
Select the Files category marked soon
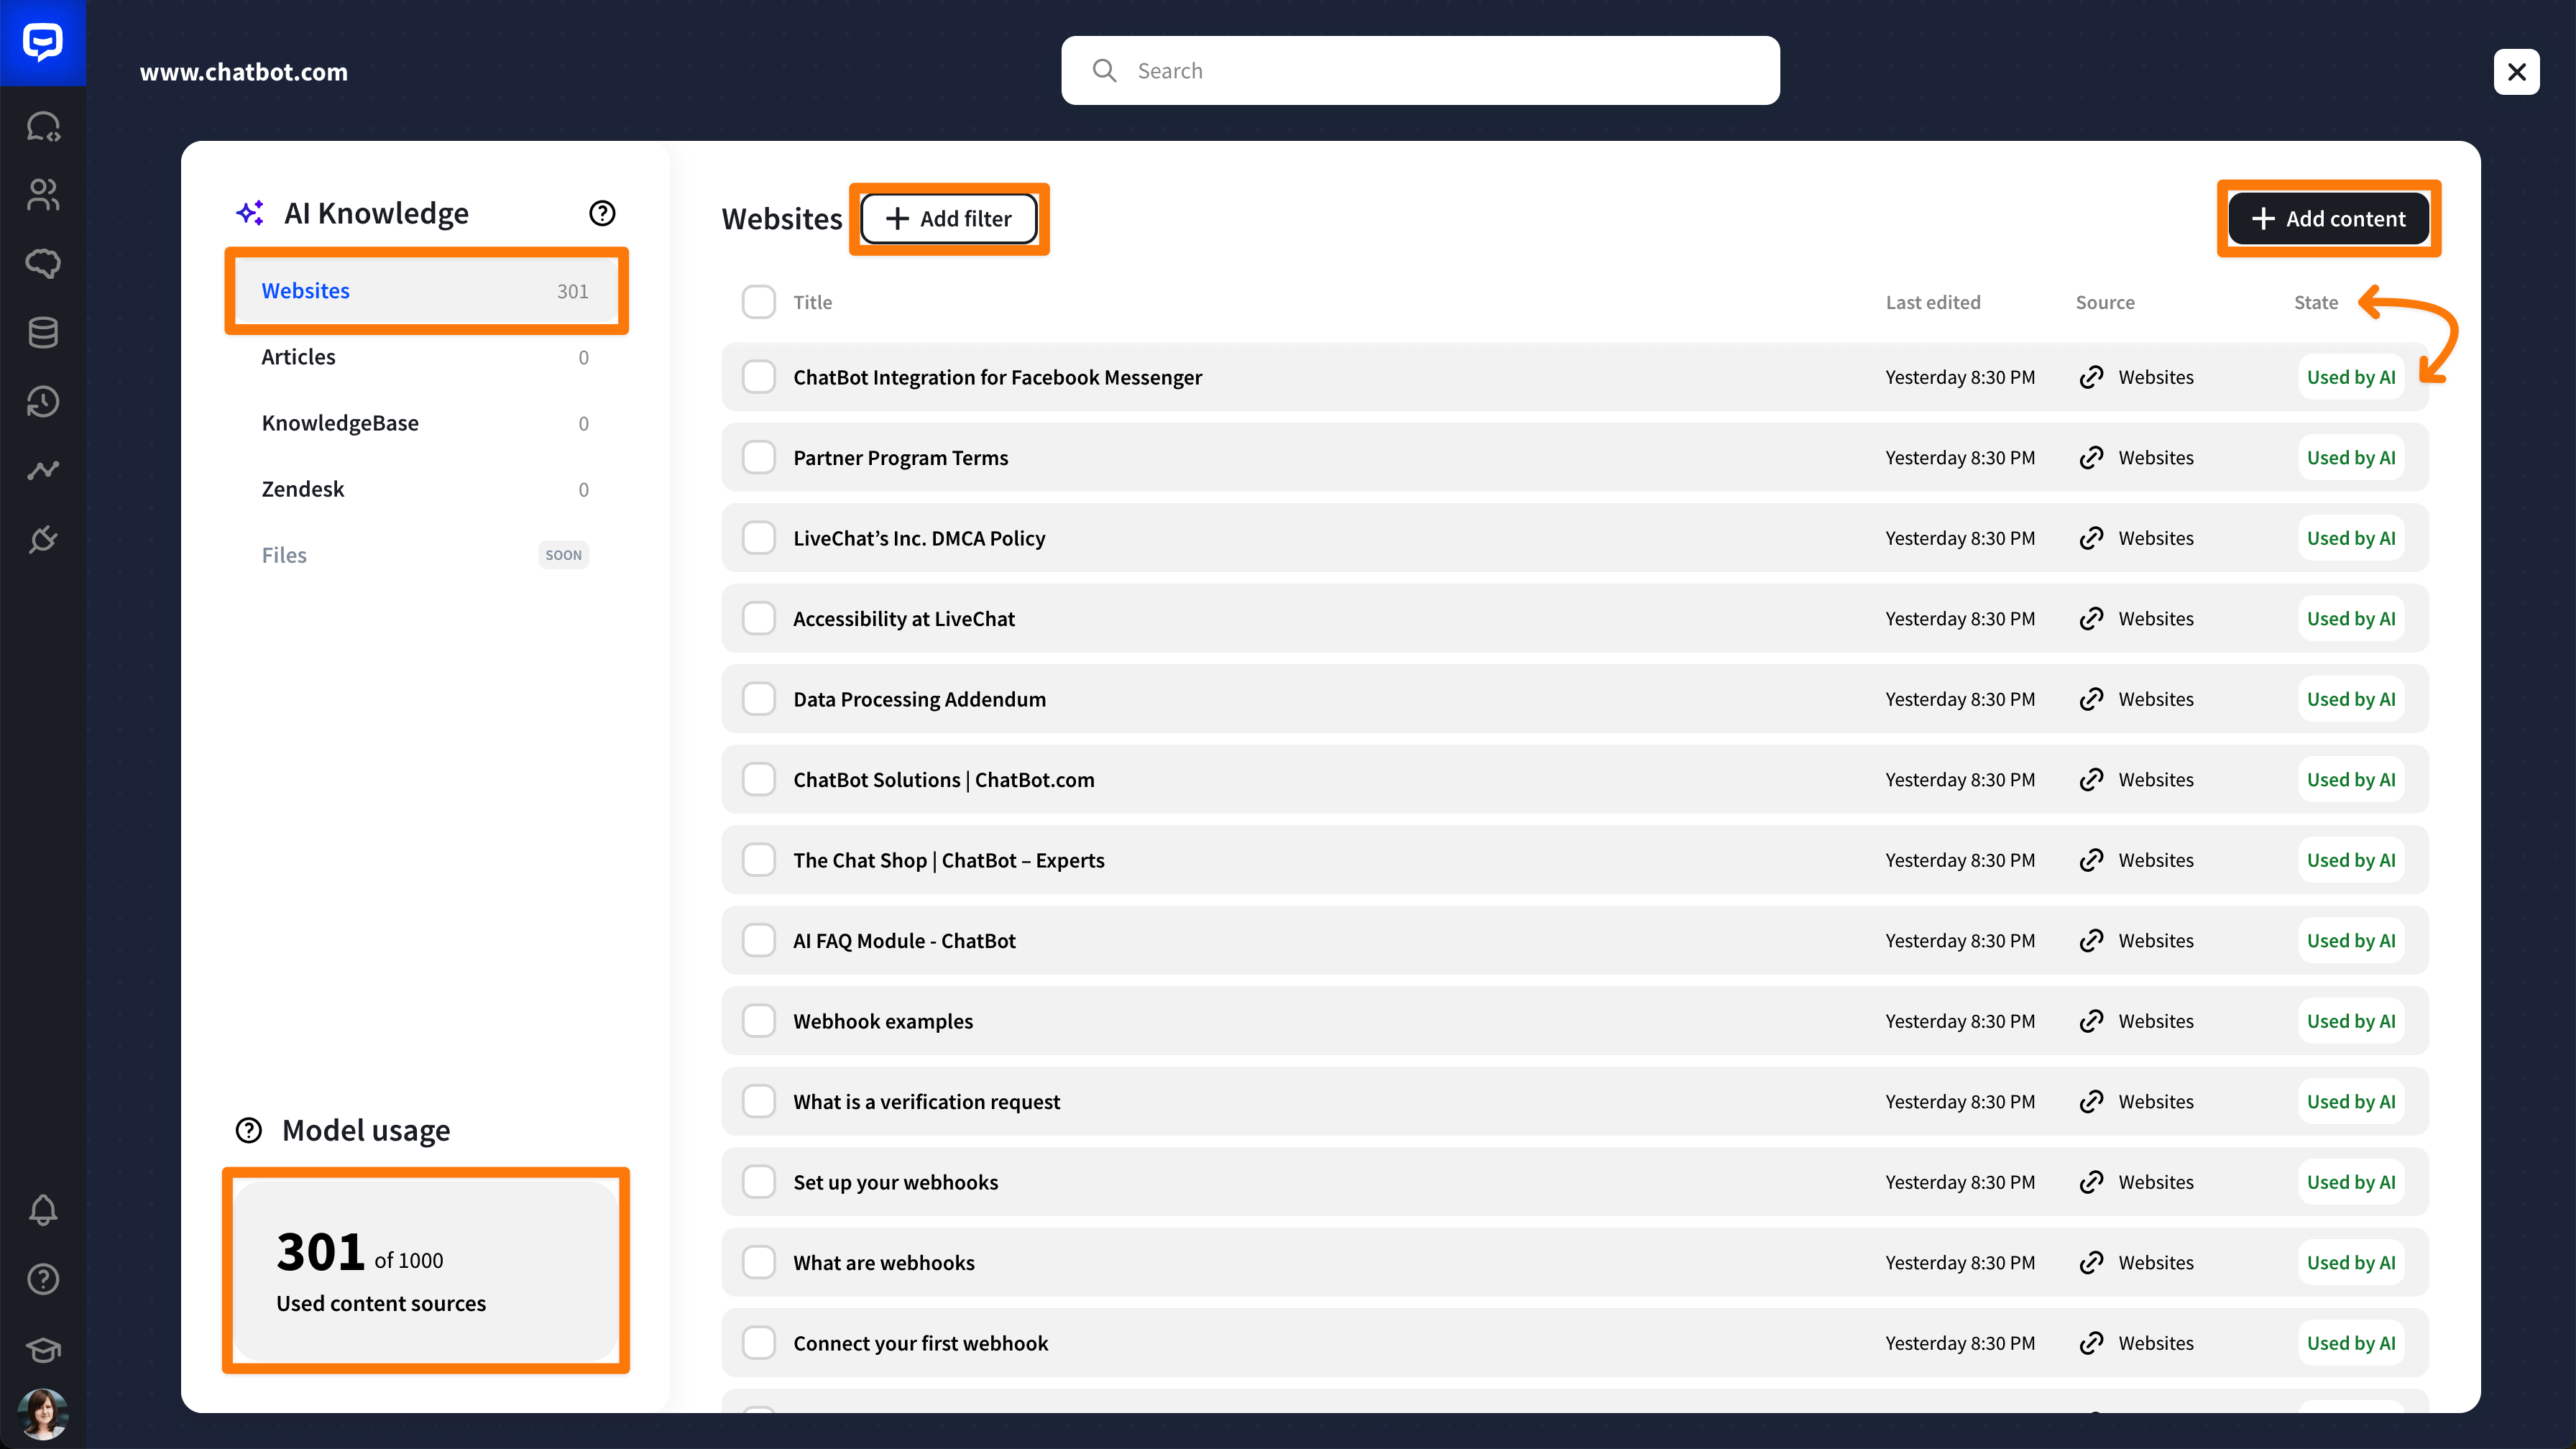426,555
